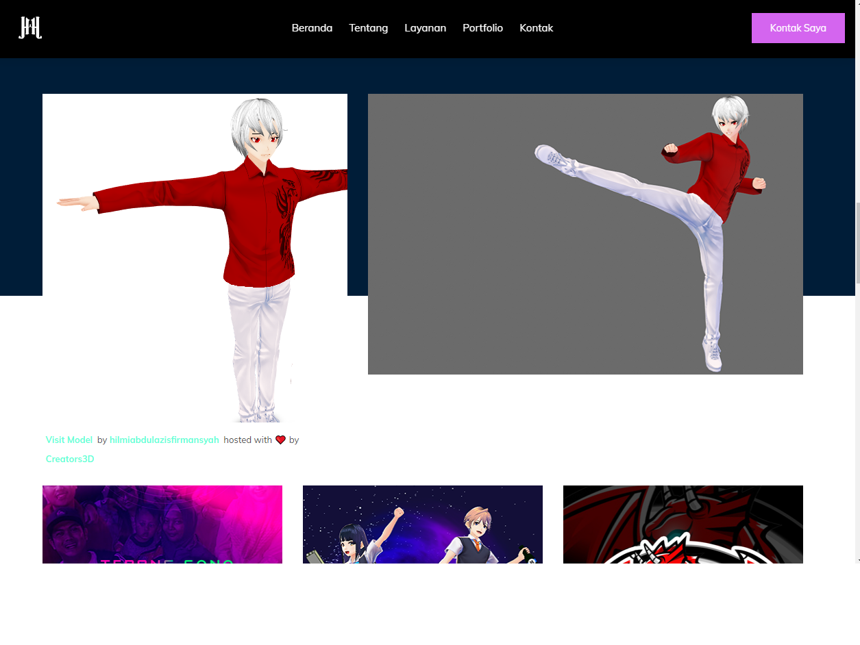Click the red heart icon

280,440
